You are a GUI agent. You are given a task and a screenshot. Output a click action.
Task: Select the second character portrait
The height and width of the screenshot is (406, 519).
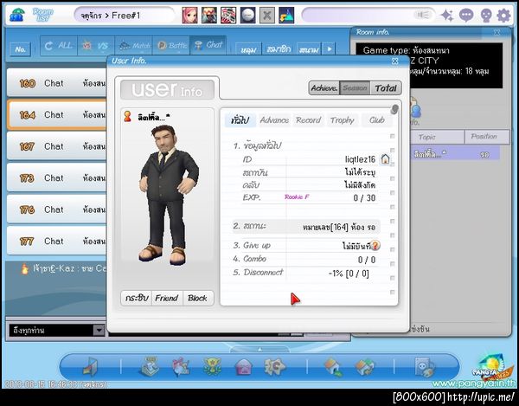(209, 16)
